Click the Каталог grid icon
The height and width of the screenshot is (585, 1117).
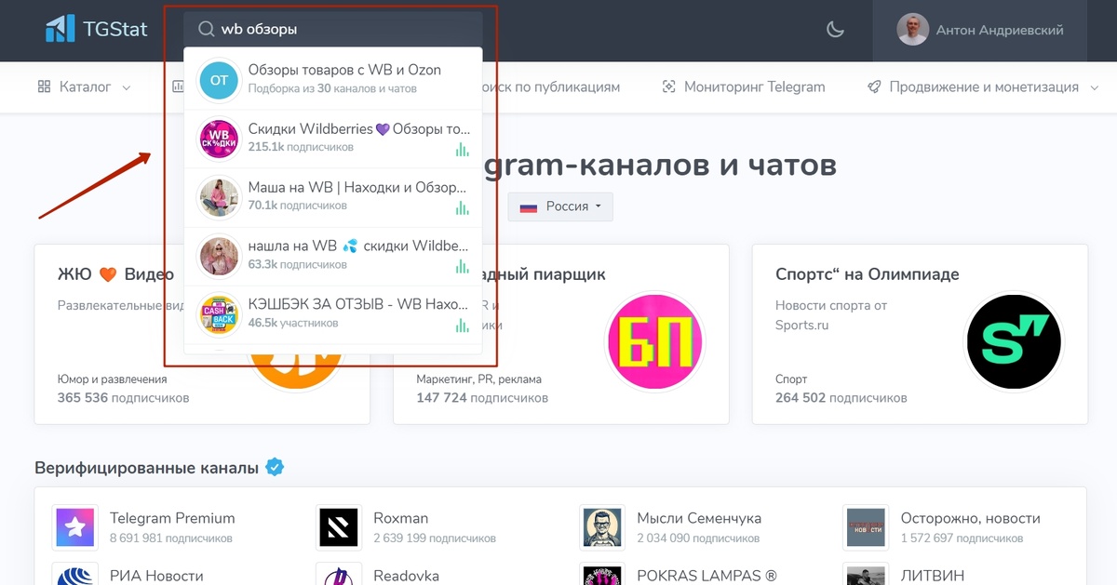44,86
